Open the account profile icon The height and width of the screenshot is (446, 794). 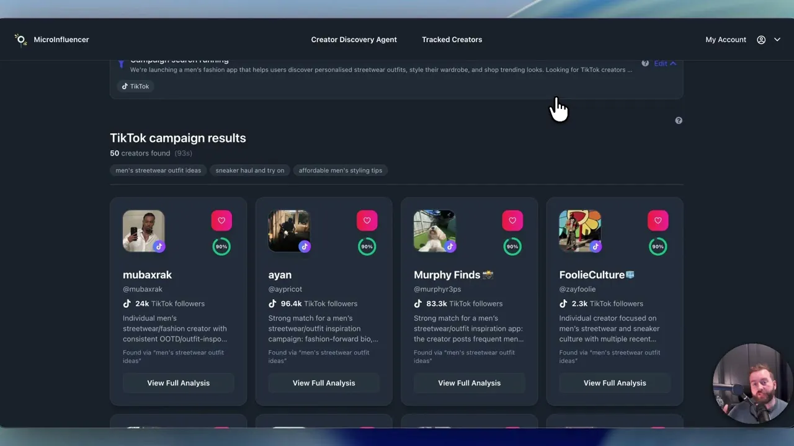[761, 40]
